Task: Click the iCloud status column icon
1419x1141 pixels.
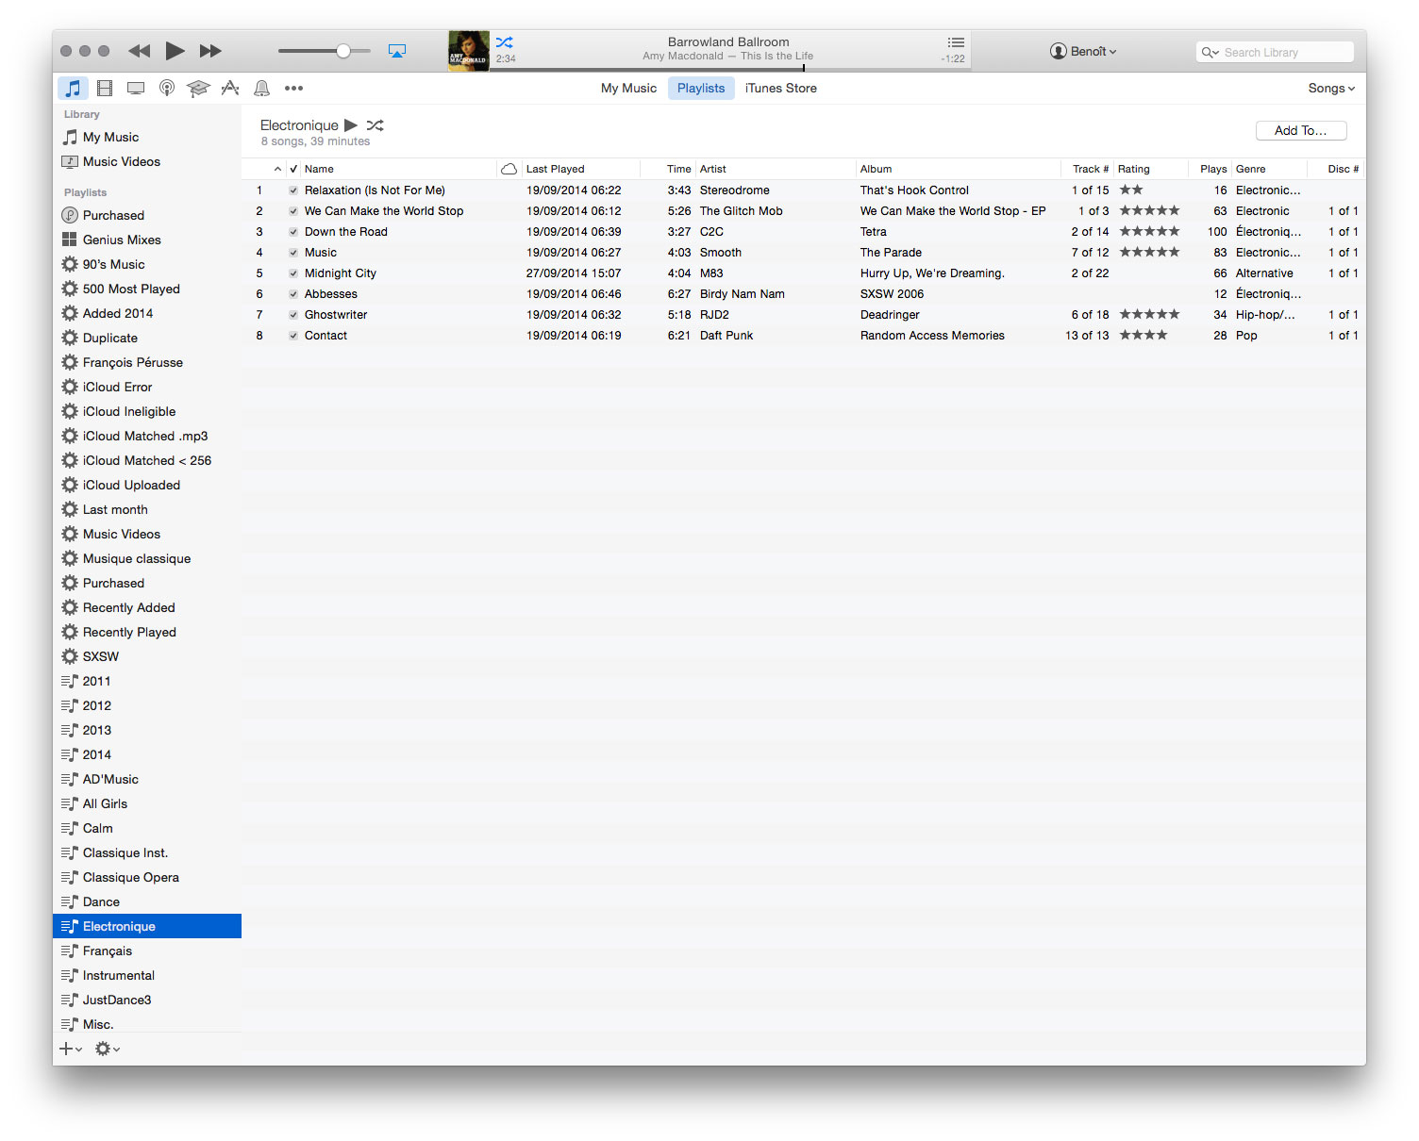Action: tap(509, 169)
